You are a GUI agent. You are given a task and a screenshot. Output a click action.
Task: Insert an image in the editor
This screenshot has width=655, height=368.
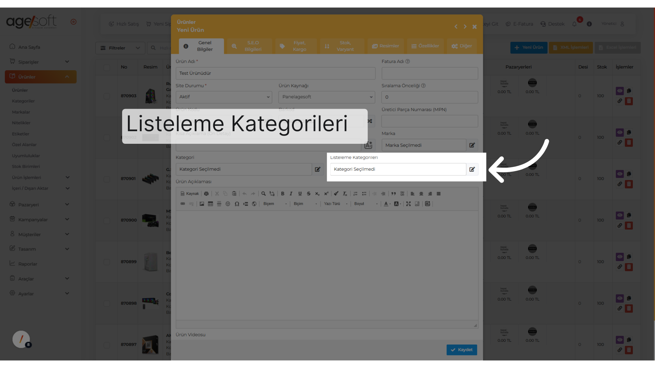coord(202,204)
